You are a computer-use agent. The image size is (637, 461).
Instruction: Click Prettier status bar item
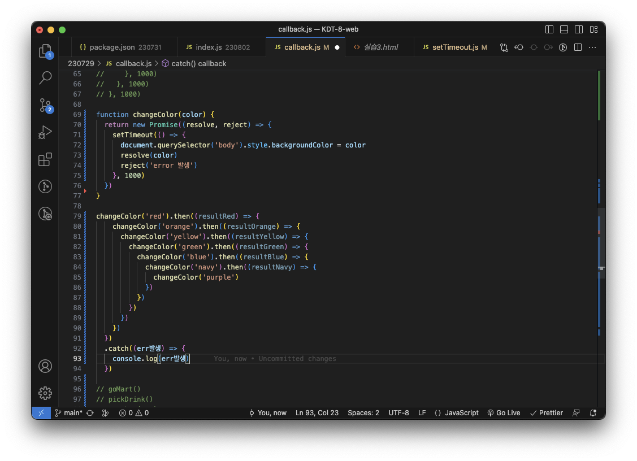pyautogui.click(x=547, y=412)
